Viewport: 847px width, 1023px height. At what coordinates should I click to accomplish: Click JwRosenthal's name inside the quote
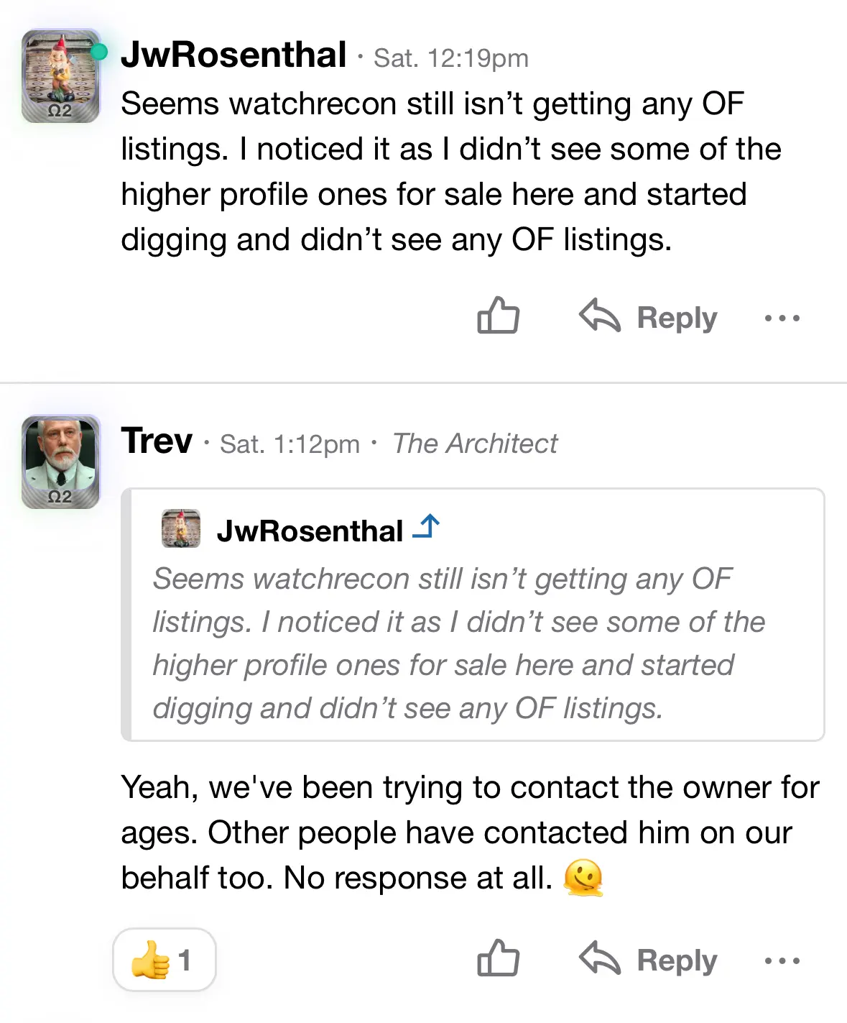coord(310,531)
